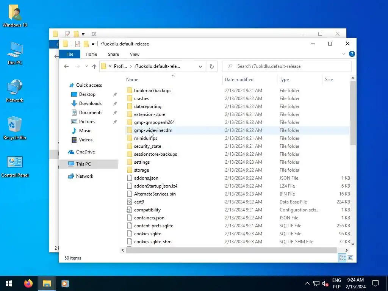Select the This PC desktop icon
This screenshot has width=388, height=291.
click(x=15, y=53)
